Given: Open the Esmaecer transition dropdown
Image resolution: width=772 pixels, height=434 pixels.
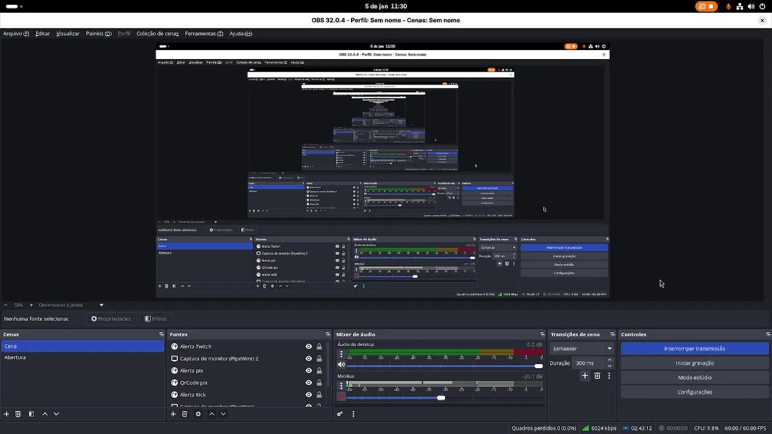Looking at the screenshot, I should click(x=582, y=348).
